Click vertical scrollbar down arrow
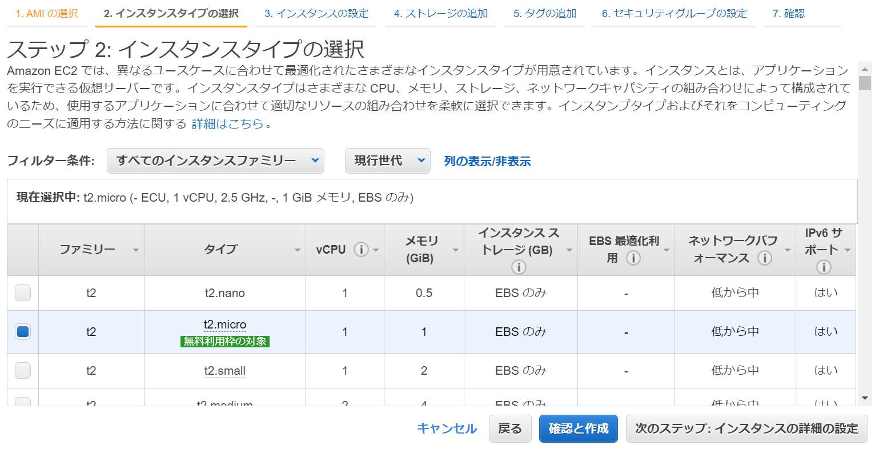The image size is (875, 449). [x=865, y=398]
